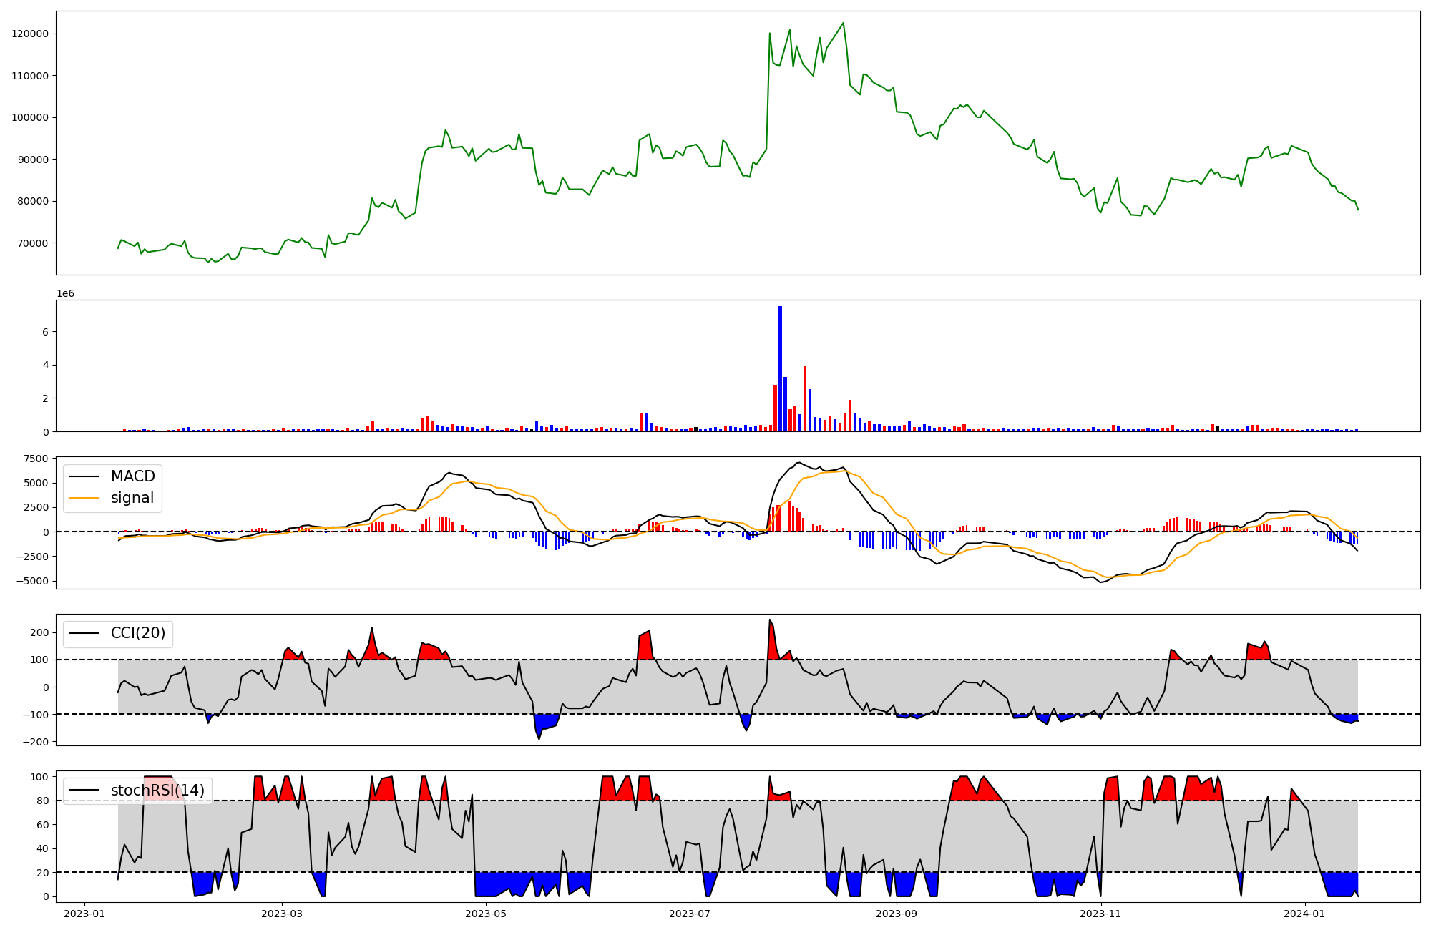
Task: Click the 2024-01 x-axis date label
Action: pos(1304,914)
